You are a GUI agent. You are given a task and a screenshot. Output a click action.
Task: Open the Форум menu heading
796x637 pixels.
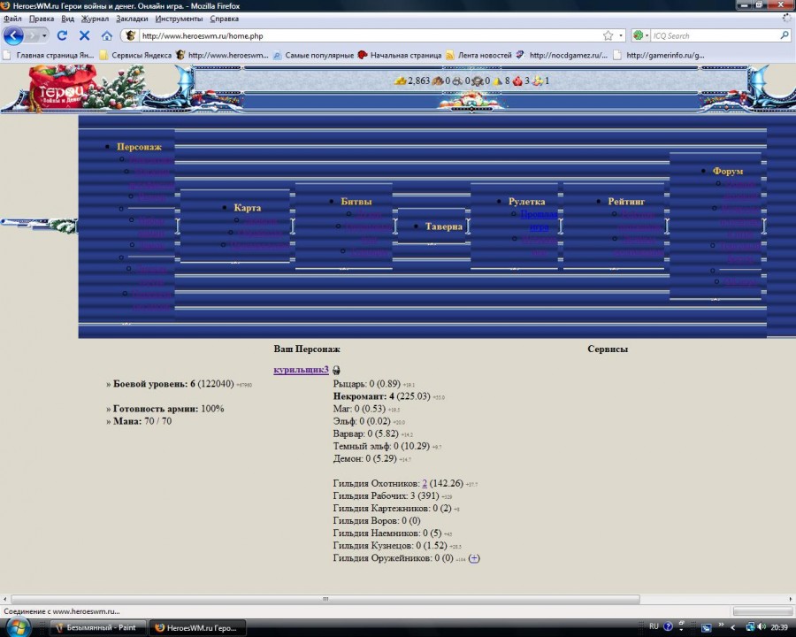click(728, 171)
